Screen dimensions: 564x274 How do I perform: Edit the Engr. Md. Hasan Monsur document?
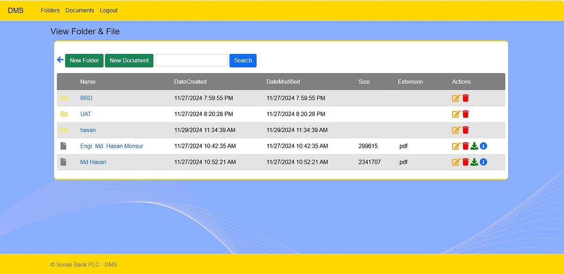point(456,146)
